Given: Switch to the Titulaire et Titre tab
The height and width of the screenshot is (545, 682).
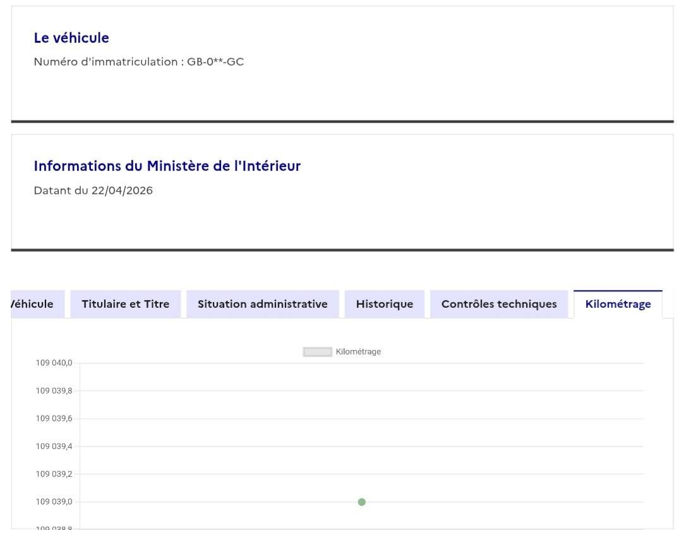Looking at the screenshot, I should [125, 304].
